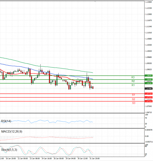
Task: Click the 1.12660 price axis value
Action: (x=149, y=2)
